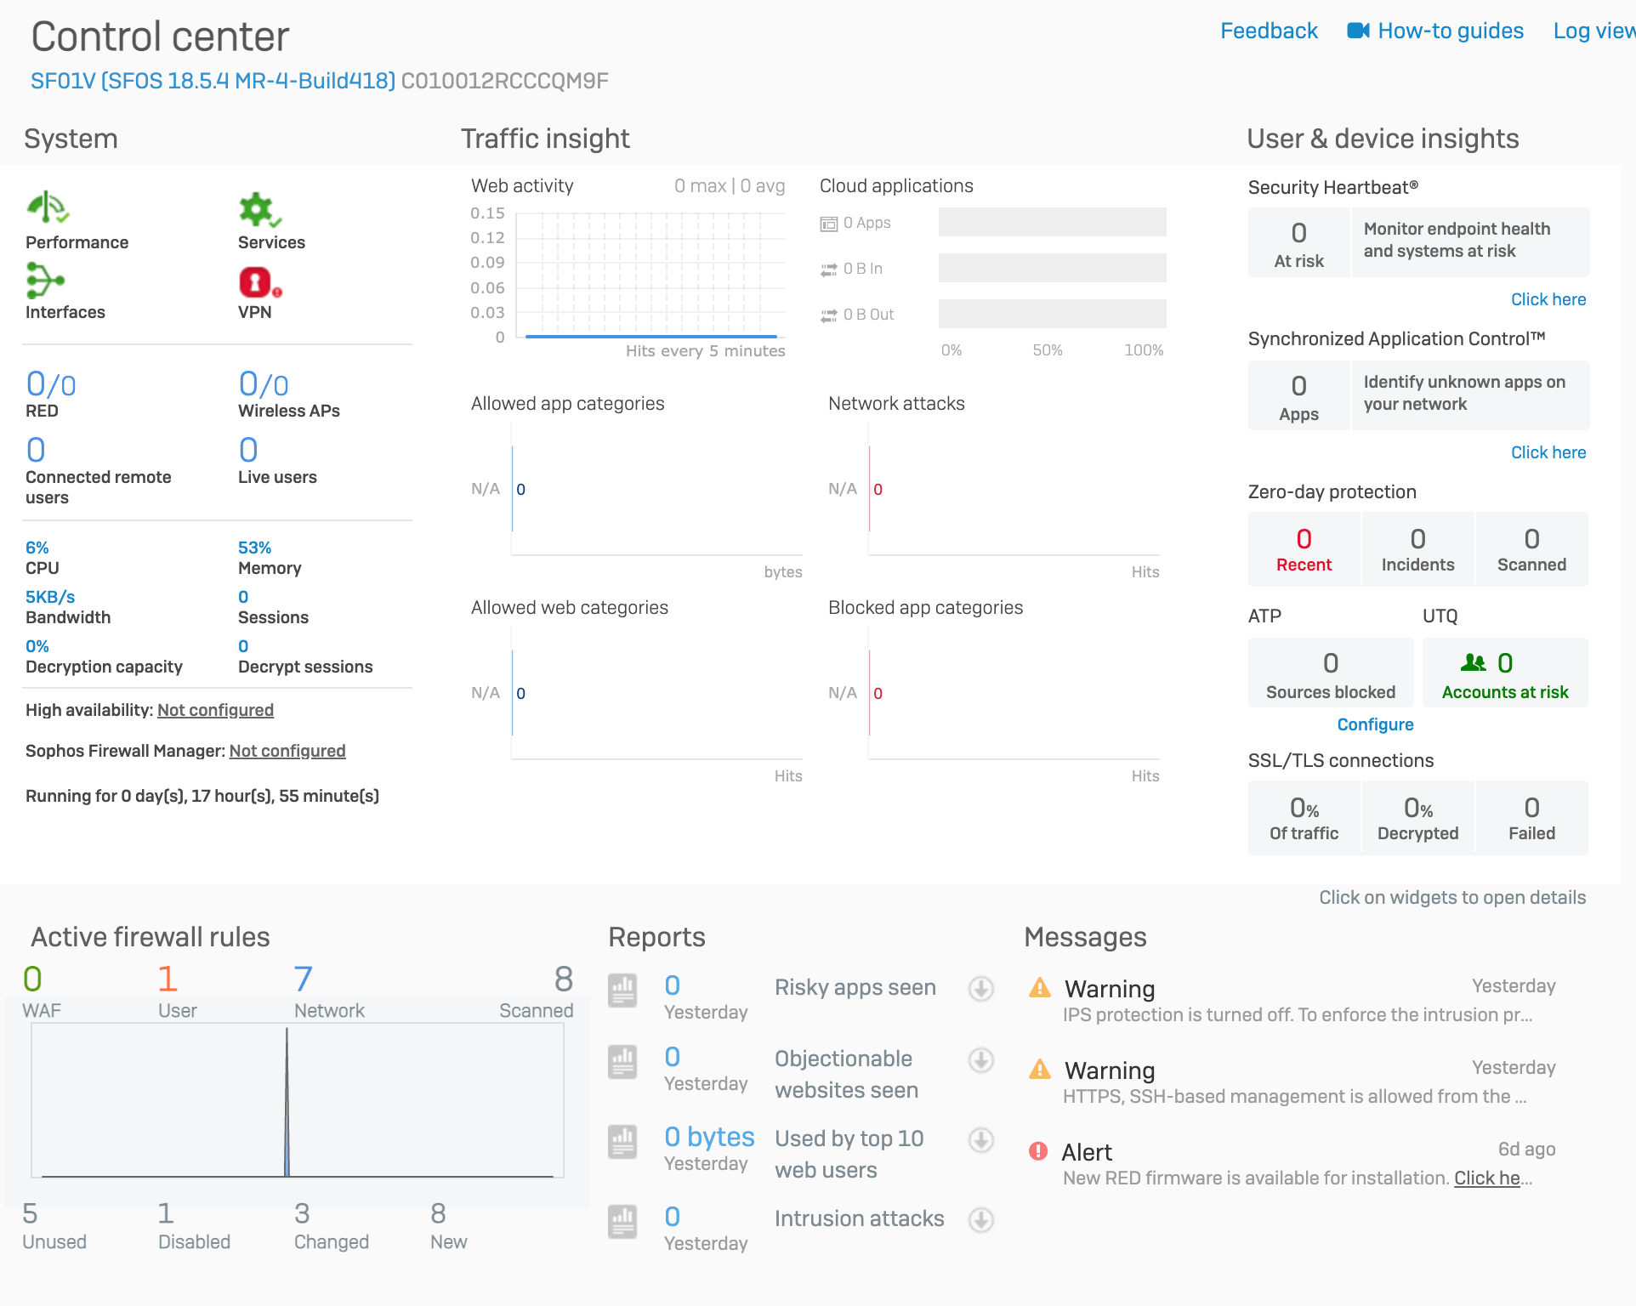
Task: Click the Web activity chart
Action: [x=650, y=274]
